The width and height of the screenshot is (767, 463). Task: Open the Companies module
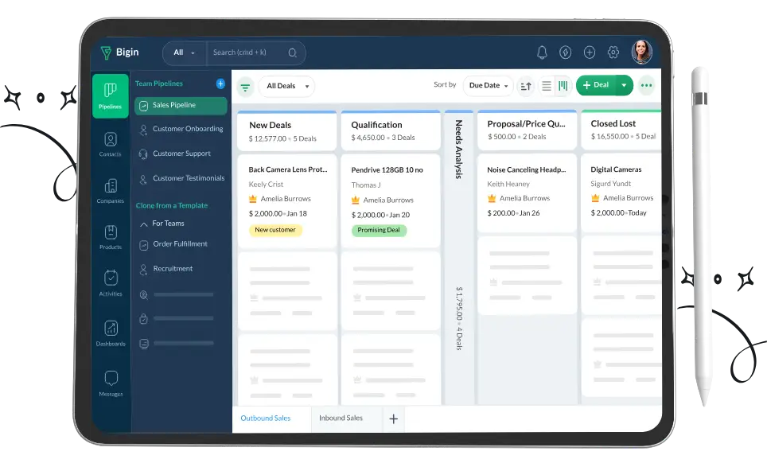pos(110,189)
